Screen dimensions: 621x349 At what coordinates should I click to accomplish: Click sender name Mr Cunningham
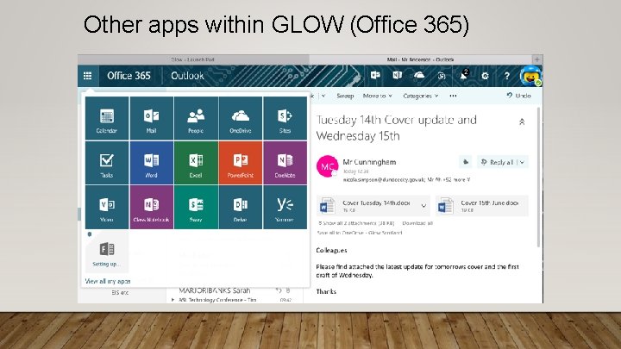[x=369, y=162]
